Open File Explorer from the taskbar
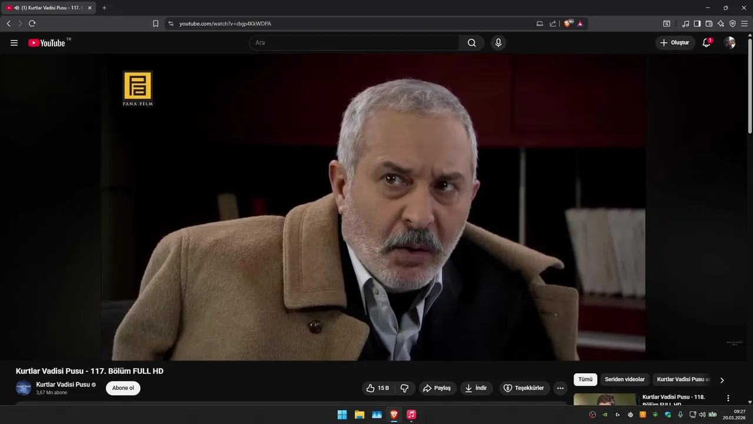Viewport: 753px width, 424px height. 359,415
